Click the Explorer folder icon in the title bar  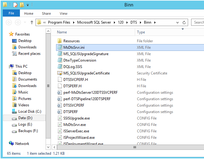(x=5, y=5)
